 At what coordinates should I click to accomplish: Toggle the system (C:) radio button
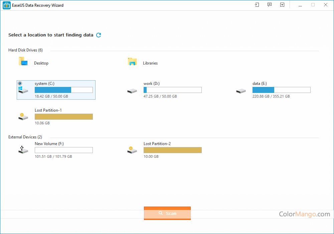(x=20, y=83)
